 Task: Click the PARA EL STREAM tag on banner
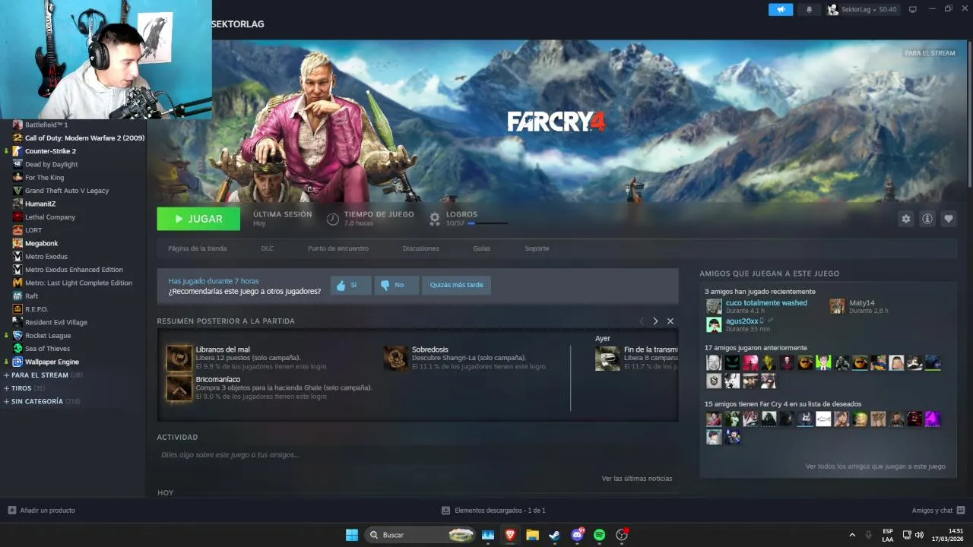point(930,53)
